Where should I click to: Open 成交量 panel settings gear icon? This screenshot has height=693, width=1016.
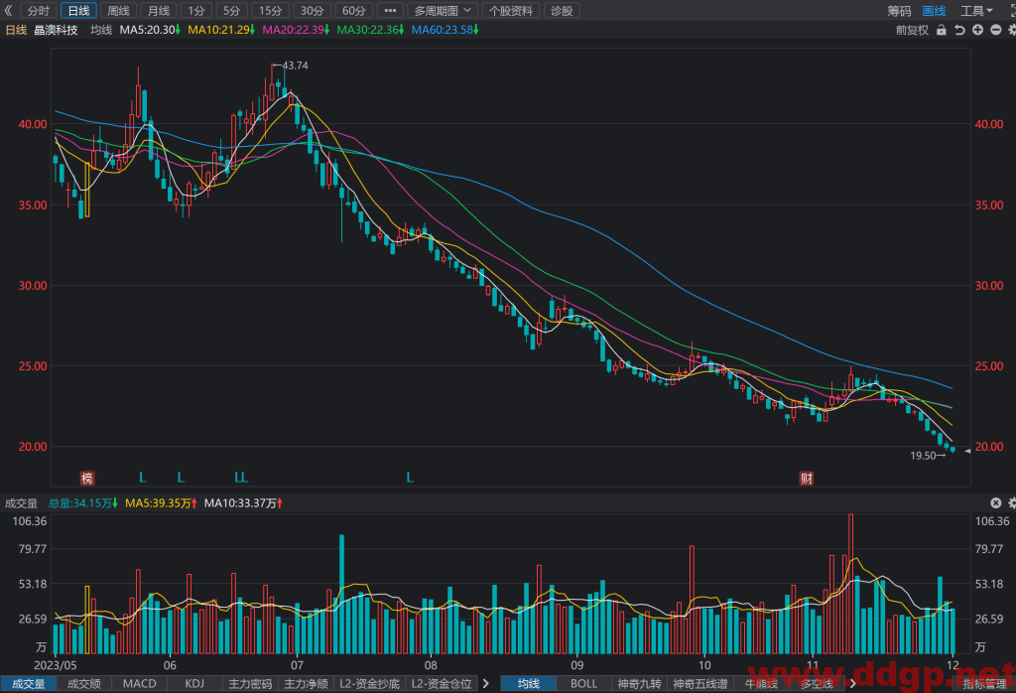pos(1012,503)
